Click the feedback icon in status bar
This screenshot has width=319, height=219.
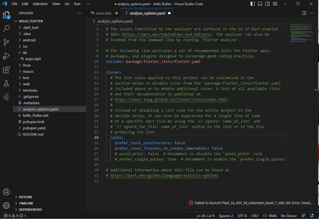pos(303,216)
